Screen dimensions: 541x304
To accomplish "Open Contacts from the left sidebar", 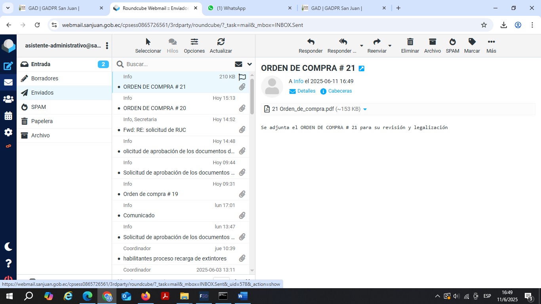I will [8, 99].
